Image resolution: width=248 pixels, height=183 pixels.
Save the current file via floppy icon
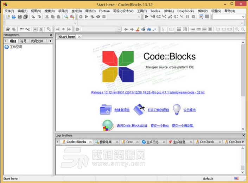(20, 17)
